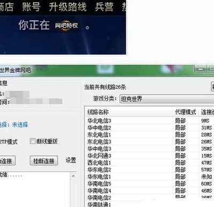Select the 华东电信2 line row
214x207 pixels.
point(150,170)
